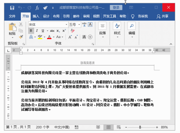Open underline style dropdown arrow

click(x=48, y=31)
